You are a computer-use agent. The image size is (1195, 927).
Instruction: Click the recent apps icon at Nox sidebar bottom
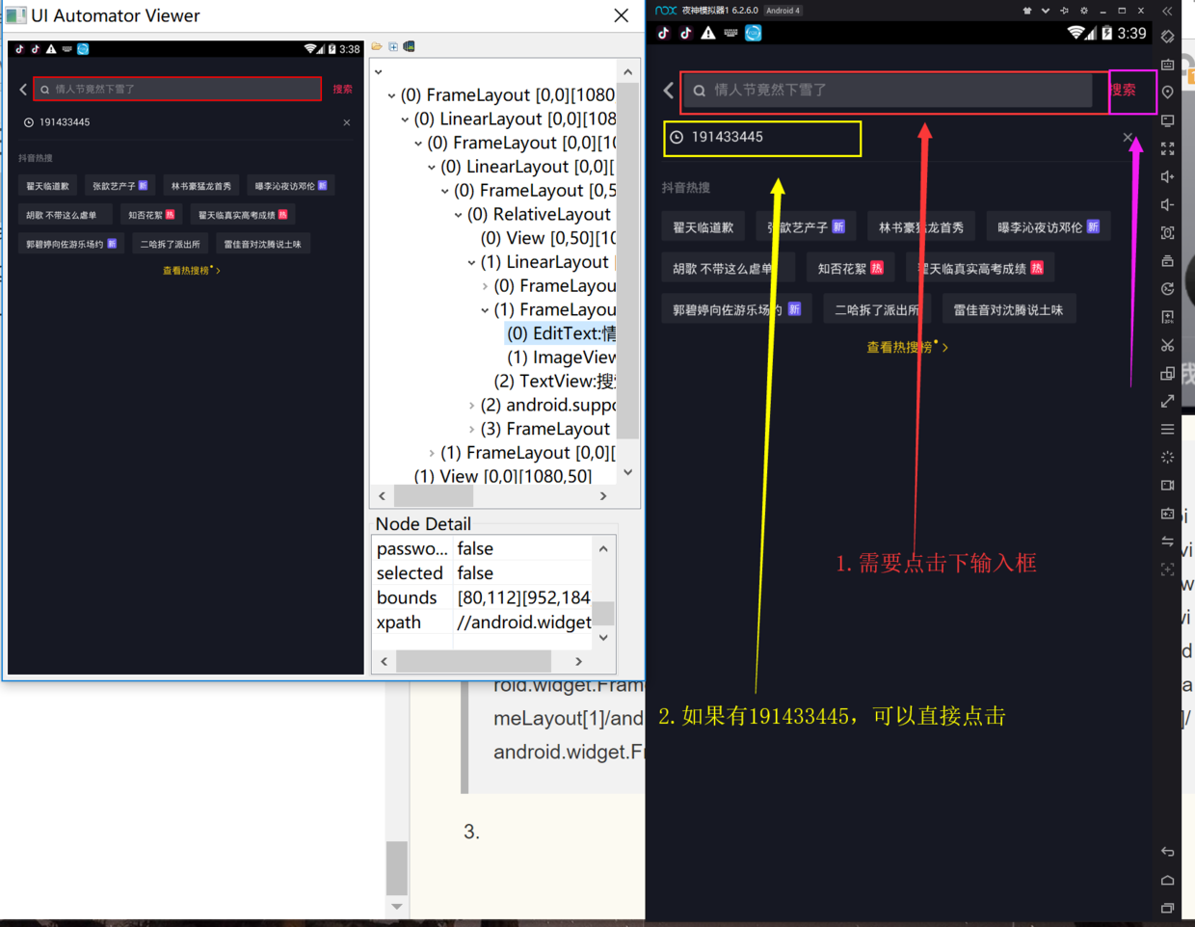[x=1167, y=908]
